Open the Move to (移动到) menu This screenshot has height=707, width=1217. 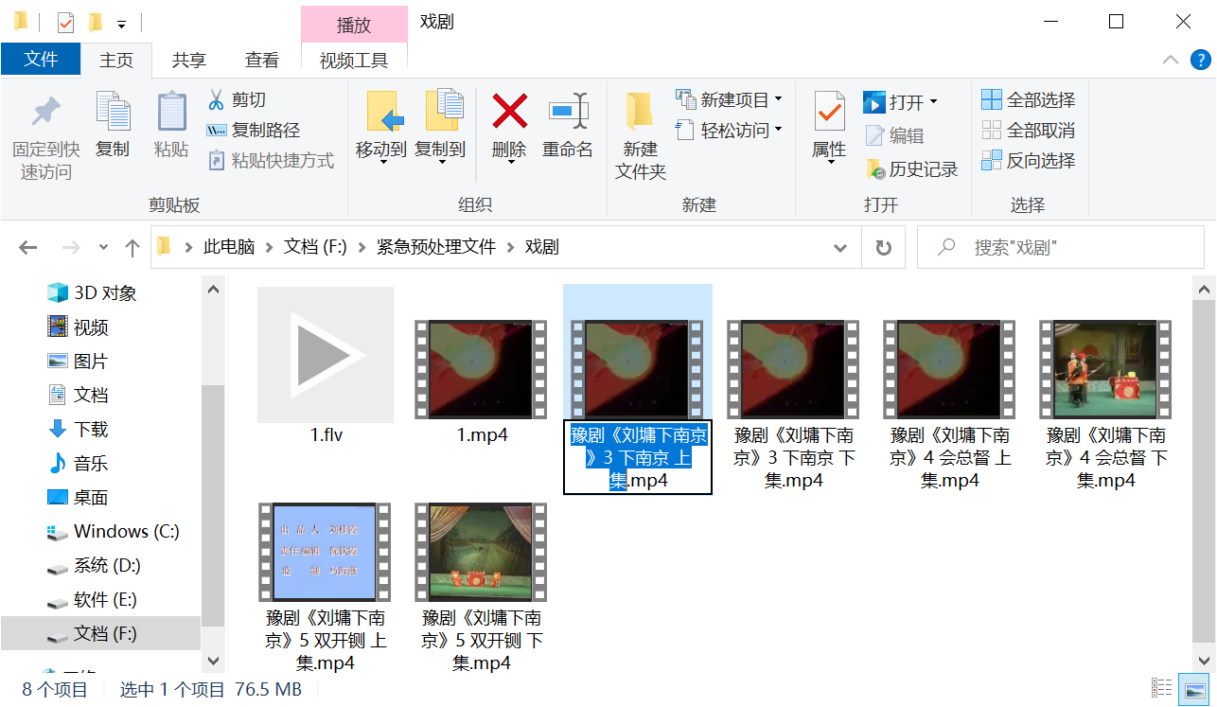coord(381,128)
